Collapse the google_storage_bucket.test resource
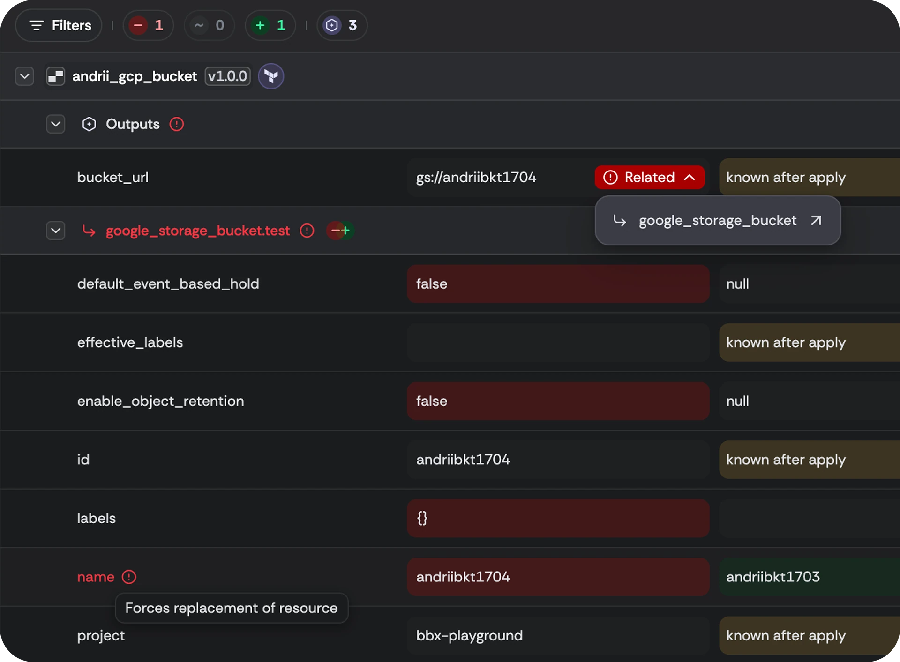Viewport: 900px width, 662px height. tap(55, 231)
